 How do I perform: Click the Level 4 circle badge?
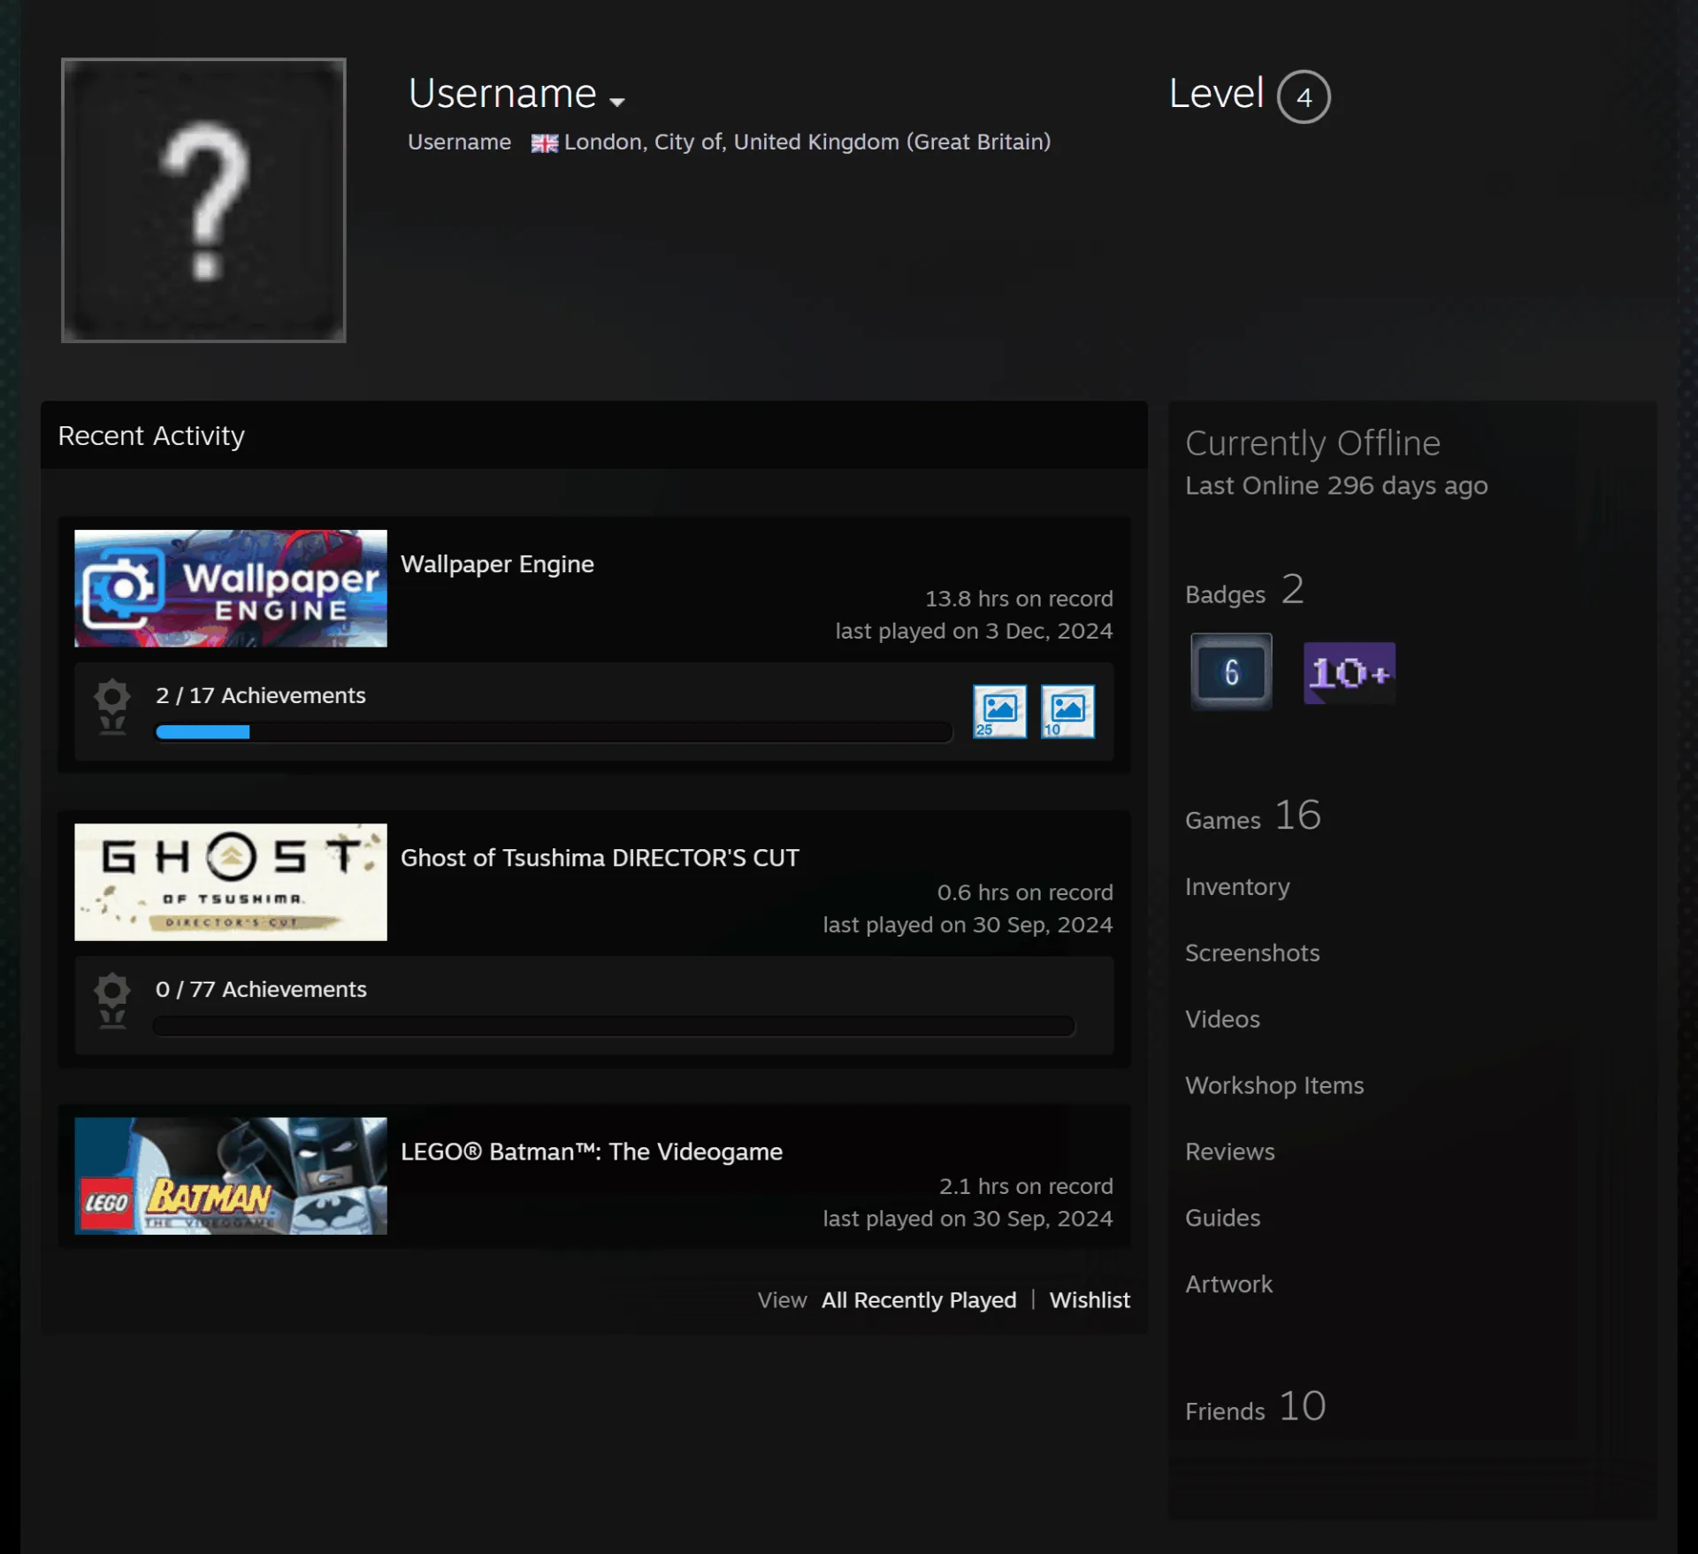[x=1304, y=96]
